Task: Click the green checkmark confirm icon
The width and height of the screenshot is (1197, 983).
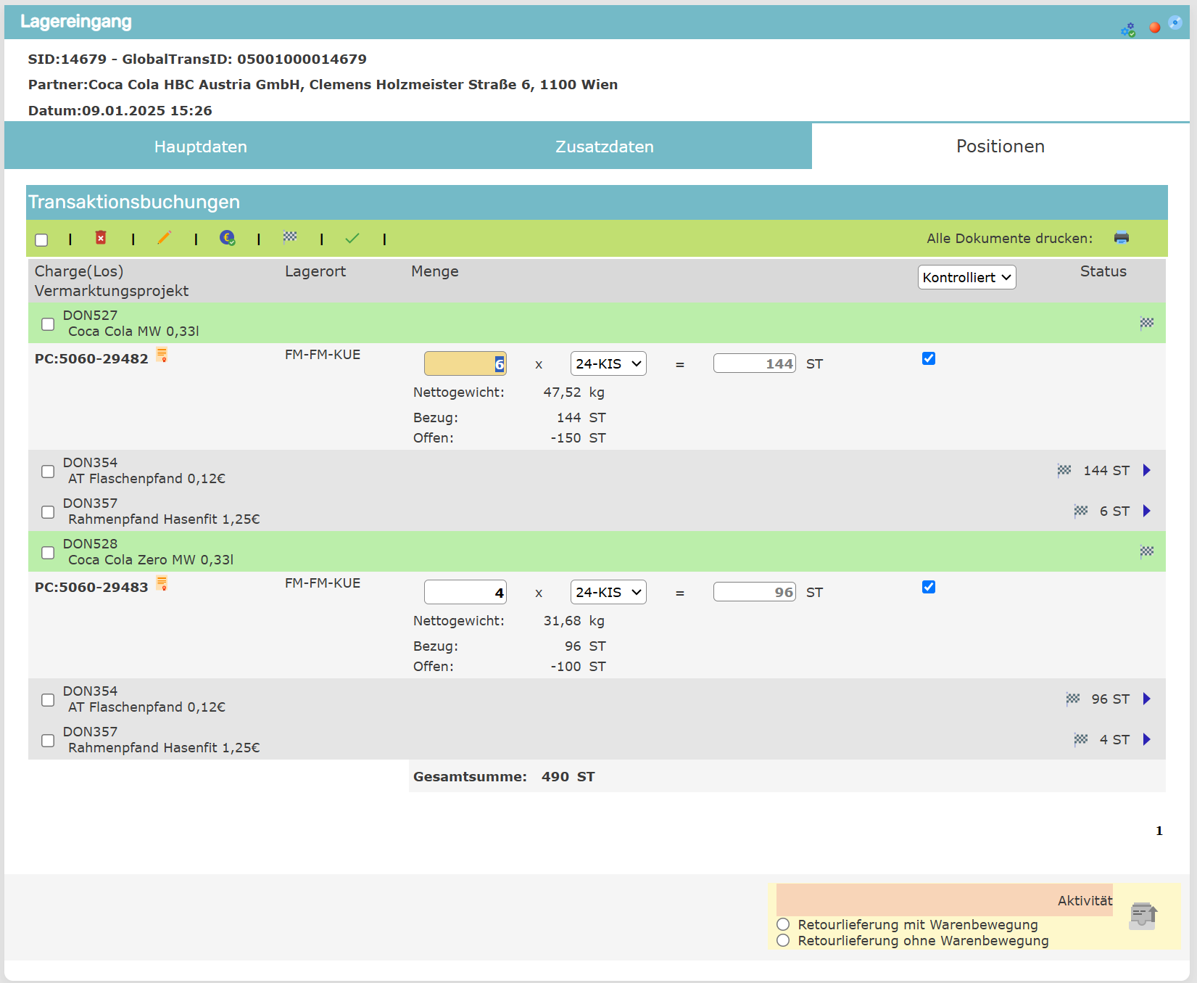Action: 352,238
